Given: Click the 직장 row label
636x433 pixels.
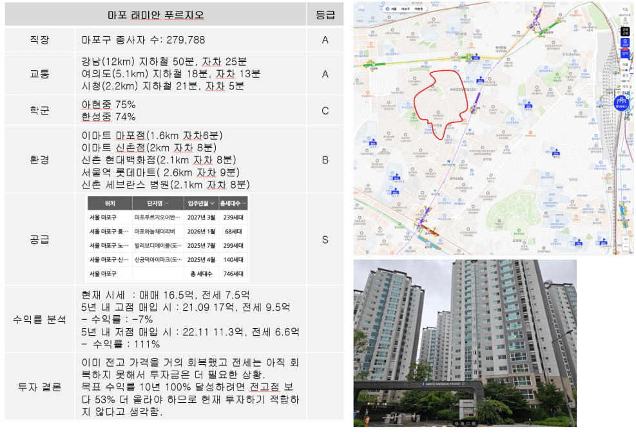Looking at the screenshot, I should pyautogui.click(x=39, y=40).
